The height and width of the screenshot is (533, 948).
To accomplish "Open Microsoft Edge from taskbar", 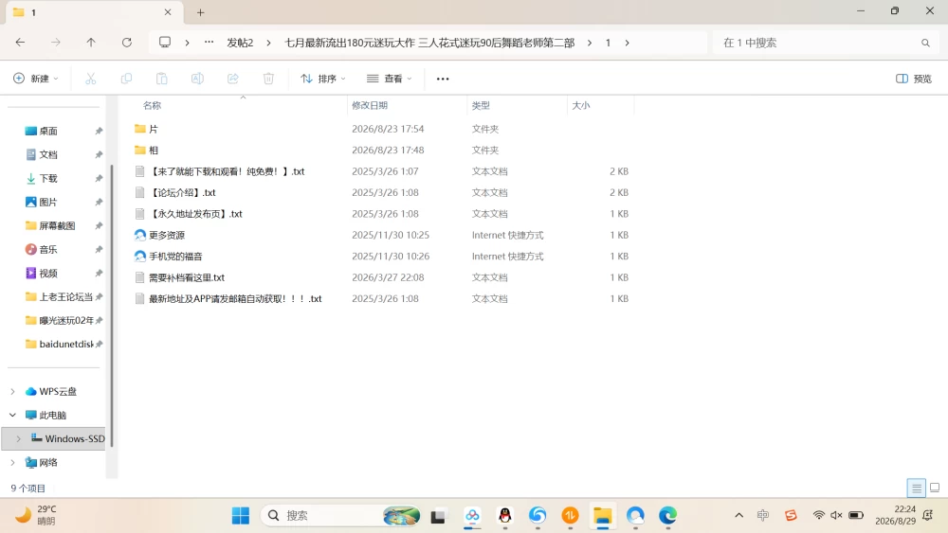I will tap(667, 516).
